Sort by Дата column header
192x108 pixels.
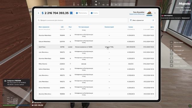[x=152, y=27]
